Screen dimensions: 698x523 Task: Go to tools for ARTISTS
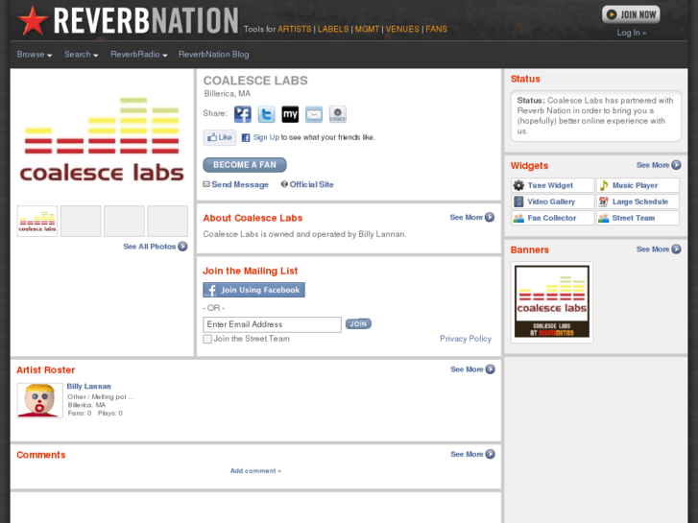[x=294, y=30]
